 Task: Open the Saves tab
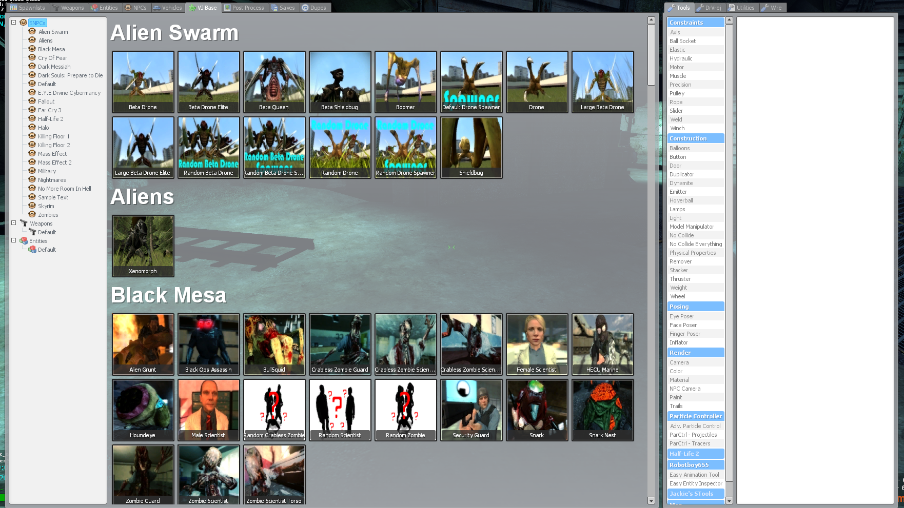tap(284, 8)
